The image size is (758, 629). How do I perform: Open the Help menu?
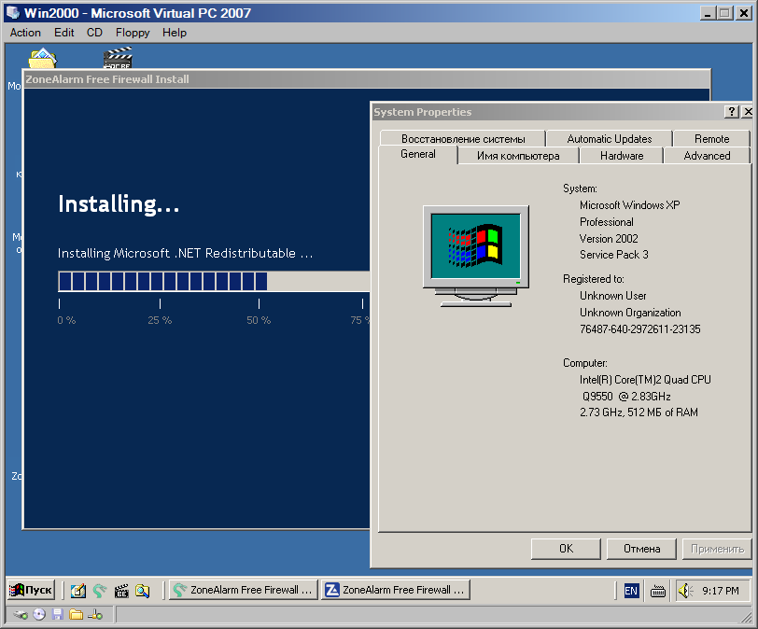(174, 33)
